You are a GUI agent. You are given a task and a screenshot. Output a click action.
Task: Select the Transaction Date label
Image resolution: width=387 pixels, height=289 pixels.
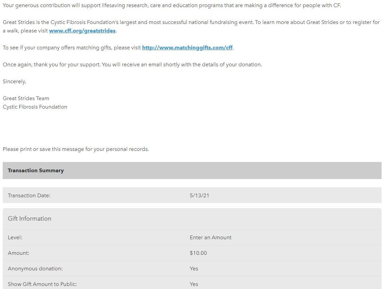click(29, 196)
